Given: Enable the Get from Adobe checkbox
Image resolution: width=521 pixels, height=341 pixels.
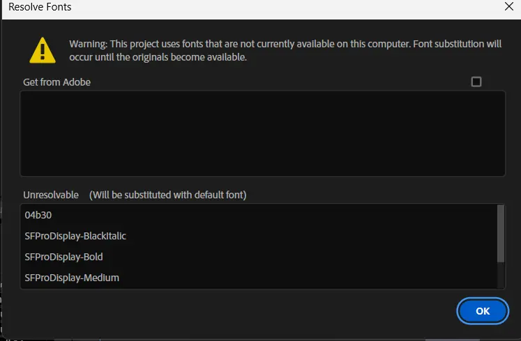Looking at the screenshot, I should point(476,81).
